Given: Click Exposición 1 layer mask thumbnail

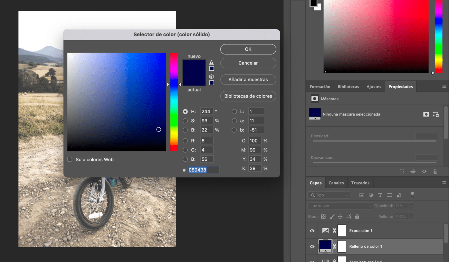Looking at the screenshot, I should coord(342,231).
